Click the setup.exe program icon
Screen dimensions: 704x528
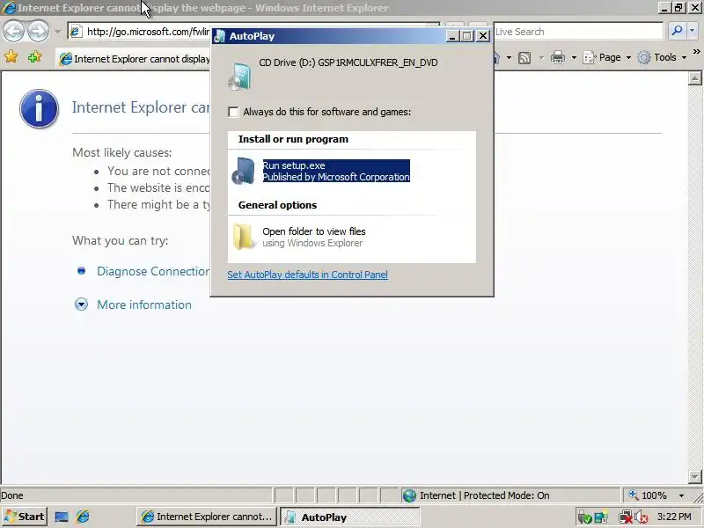click(x=243, y=171)
